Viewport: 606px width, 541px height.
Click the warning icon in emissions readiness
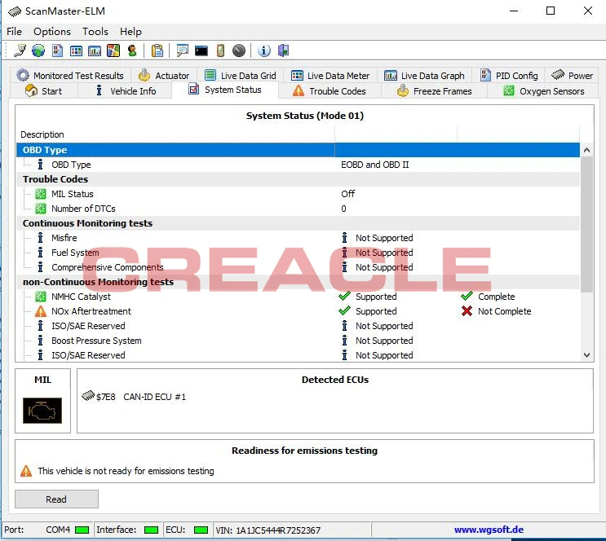tap(26, 471)
